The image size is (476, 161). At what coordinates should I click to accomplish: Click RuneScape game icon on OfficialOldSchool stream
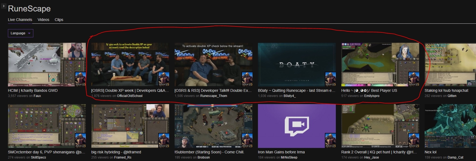coord(164,79)
